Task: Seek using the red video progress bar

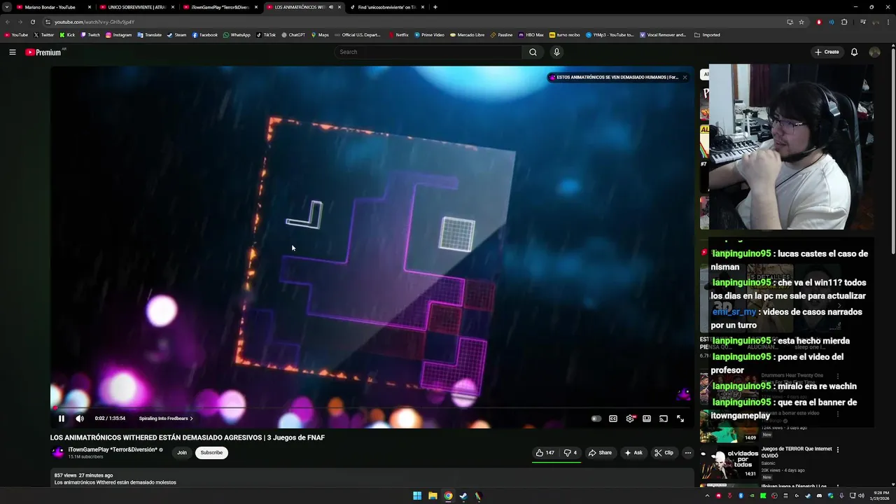Action: [x=372, y=408]
